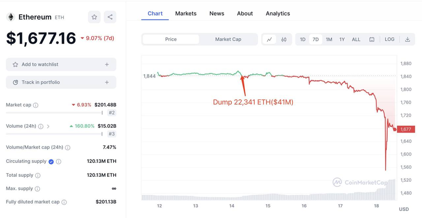Click plus on Track in portfolio

point(107,82)
